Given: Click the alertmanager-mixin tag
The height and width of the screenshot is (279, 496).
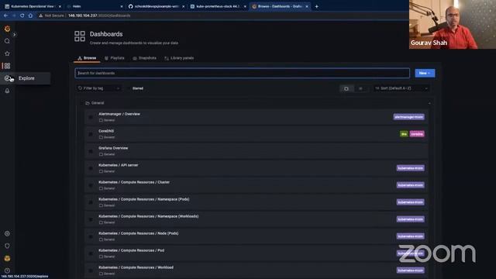Looking at the screenshot, I should tap(409, 117).
